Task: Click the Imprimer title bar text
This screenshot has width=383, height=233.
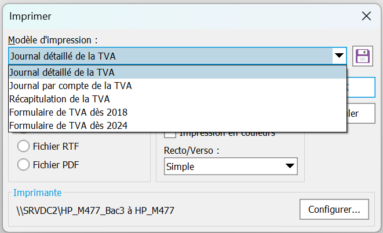Action: [x=31, y=16]
